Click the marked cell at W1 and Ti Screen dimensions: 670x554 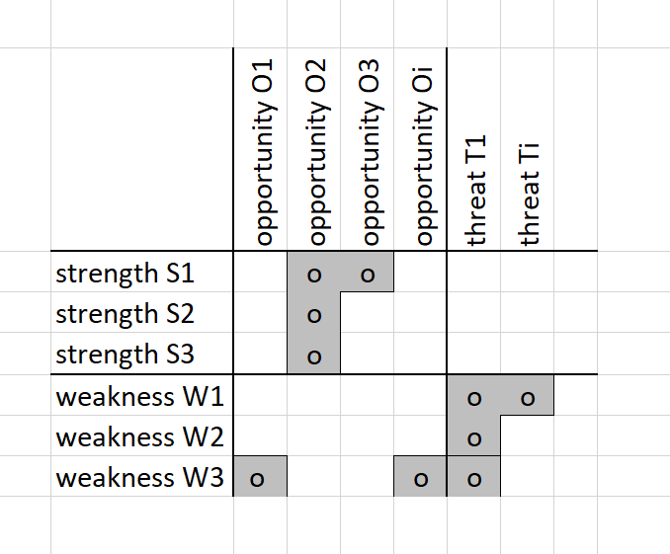528,397
